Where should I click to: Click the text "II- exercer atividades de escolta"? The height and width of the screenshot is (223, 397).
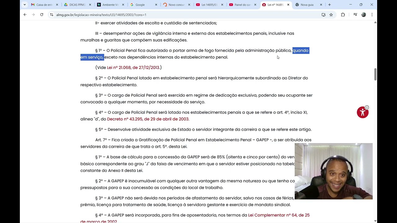[128, 23]
